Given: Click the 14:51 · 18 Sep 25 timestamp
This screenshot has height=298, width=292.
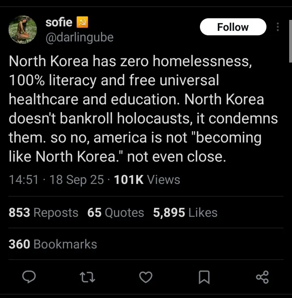Looking at the screenshot, I should click(x=56, y=180).
